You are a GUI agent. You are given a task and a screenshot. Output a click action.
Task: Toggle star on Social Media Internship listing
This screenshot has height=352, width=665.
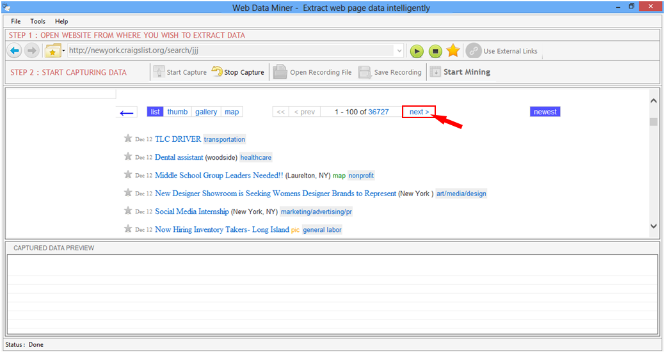coord(128,211)
